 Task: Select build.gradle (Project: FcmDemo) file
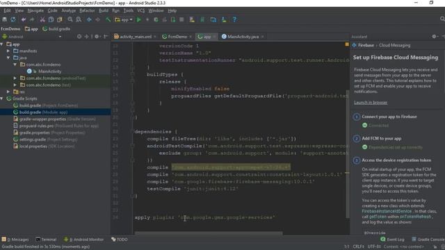46,106
